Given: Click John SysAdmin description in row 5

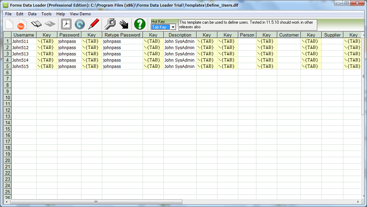Looking at the screenshot, I should pos(180,66).
